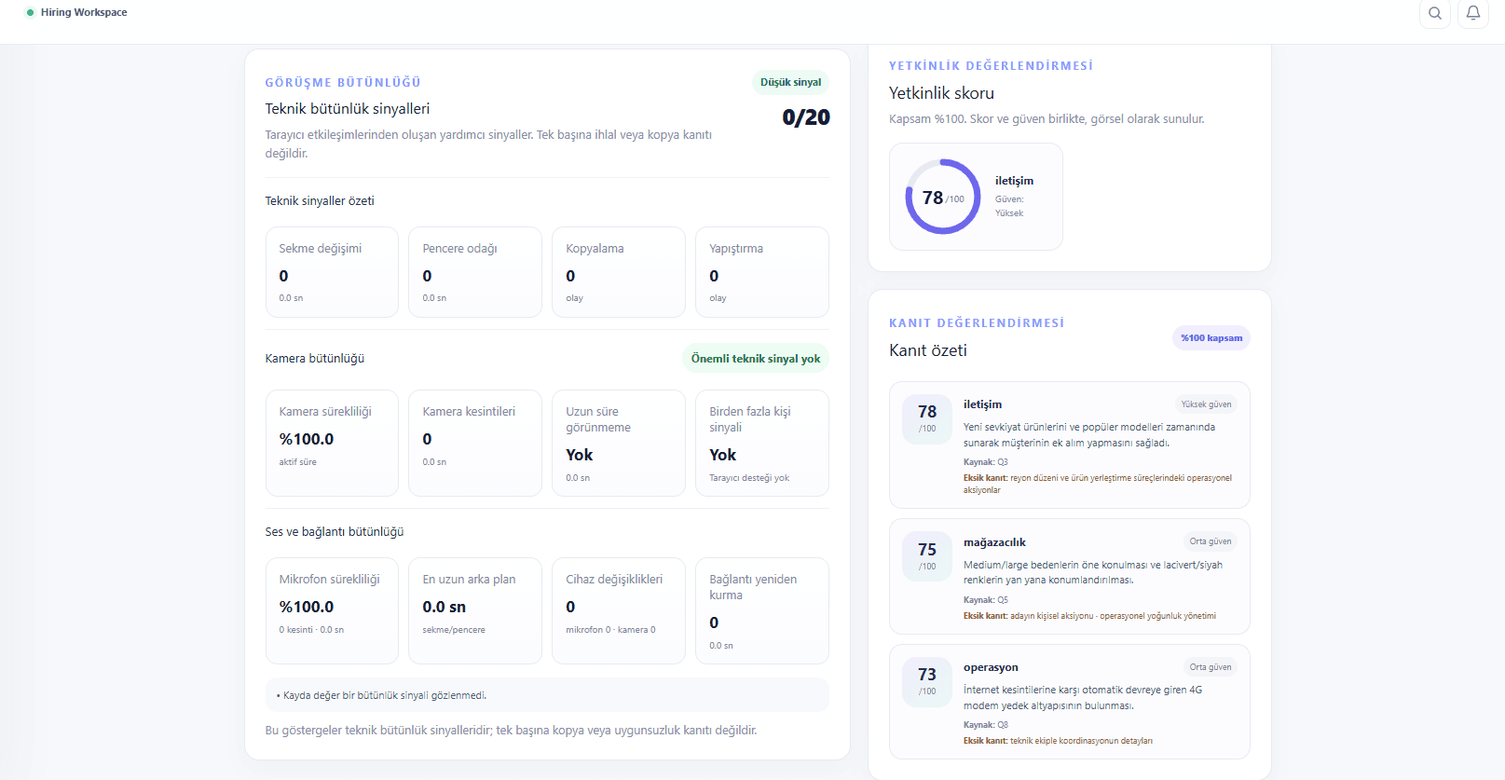
Task: Click the 'Kaynak: Q5' source reference
Action: click(x=986, y=600)
